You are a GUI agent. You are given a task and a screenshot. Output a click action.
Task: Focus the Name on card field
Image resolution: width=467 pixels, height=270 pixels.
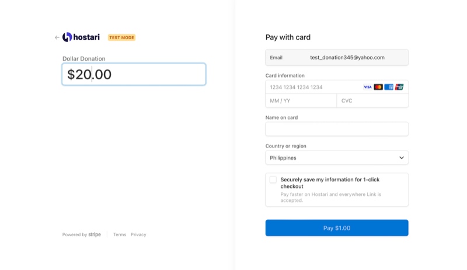(x=337, y=129)
